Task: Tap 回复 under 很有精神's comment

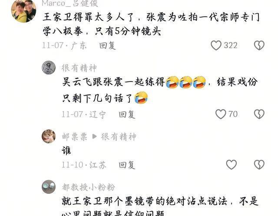Action: click(127, 114)
